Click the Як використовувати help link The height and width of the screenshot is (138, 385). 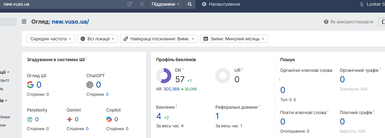click(348, 22)
